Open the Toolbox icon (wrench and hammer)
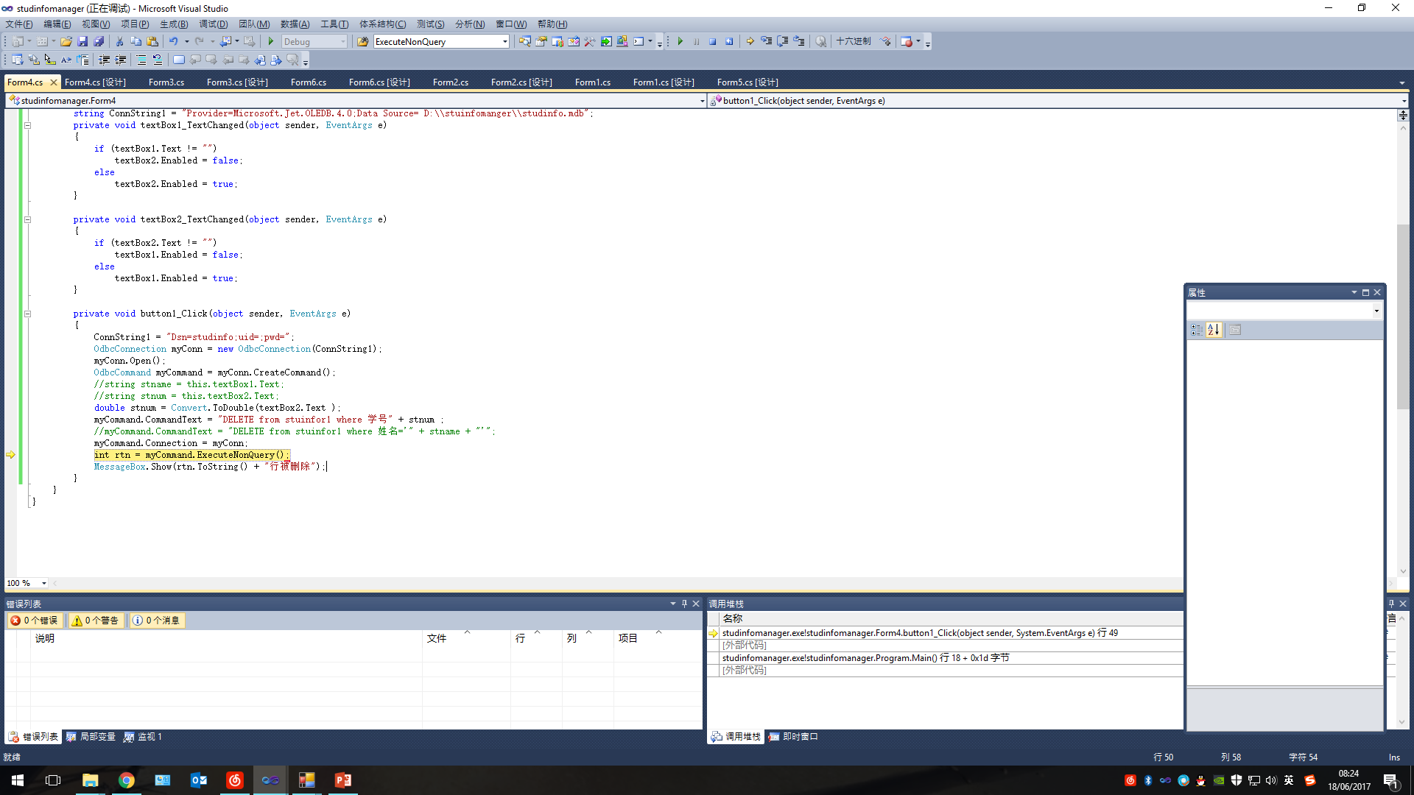Viewport: 1414px width, 795px height. pos(589,42)
